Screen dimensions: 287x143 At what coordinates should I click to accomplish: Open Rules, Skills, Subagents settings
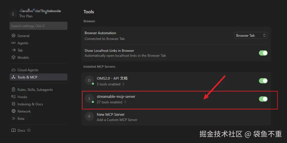[x=35, y=90]
